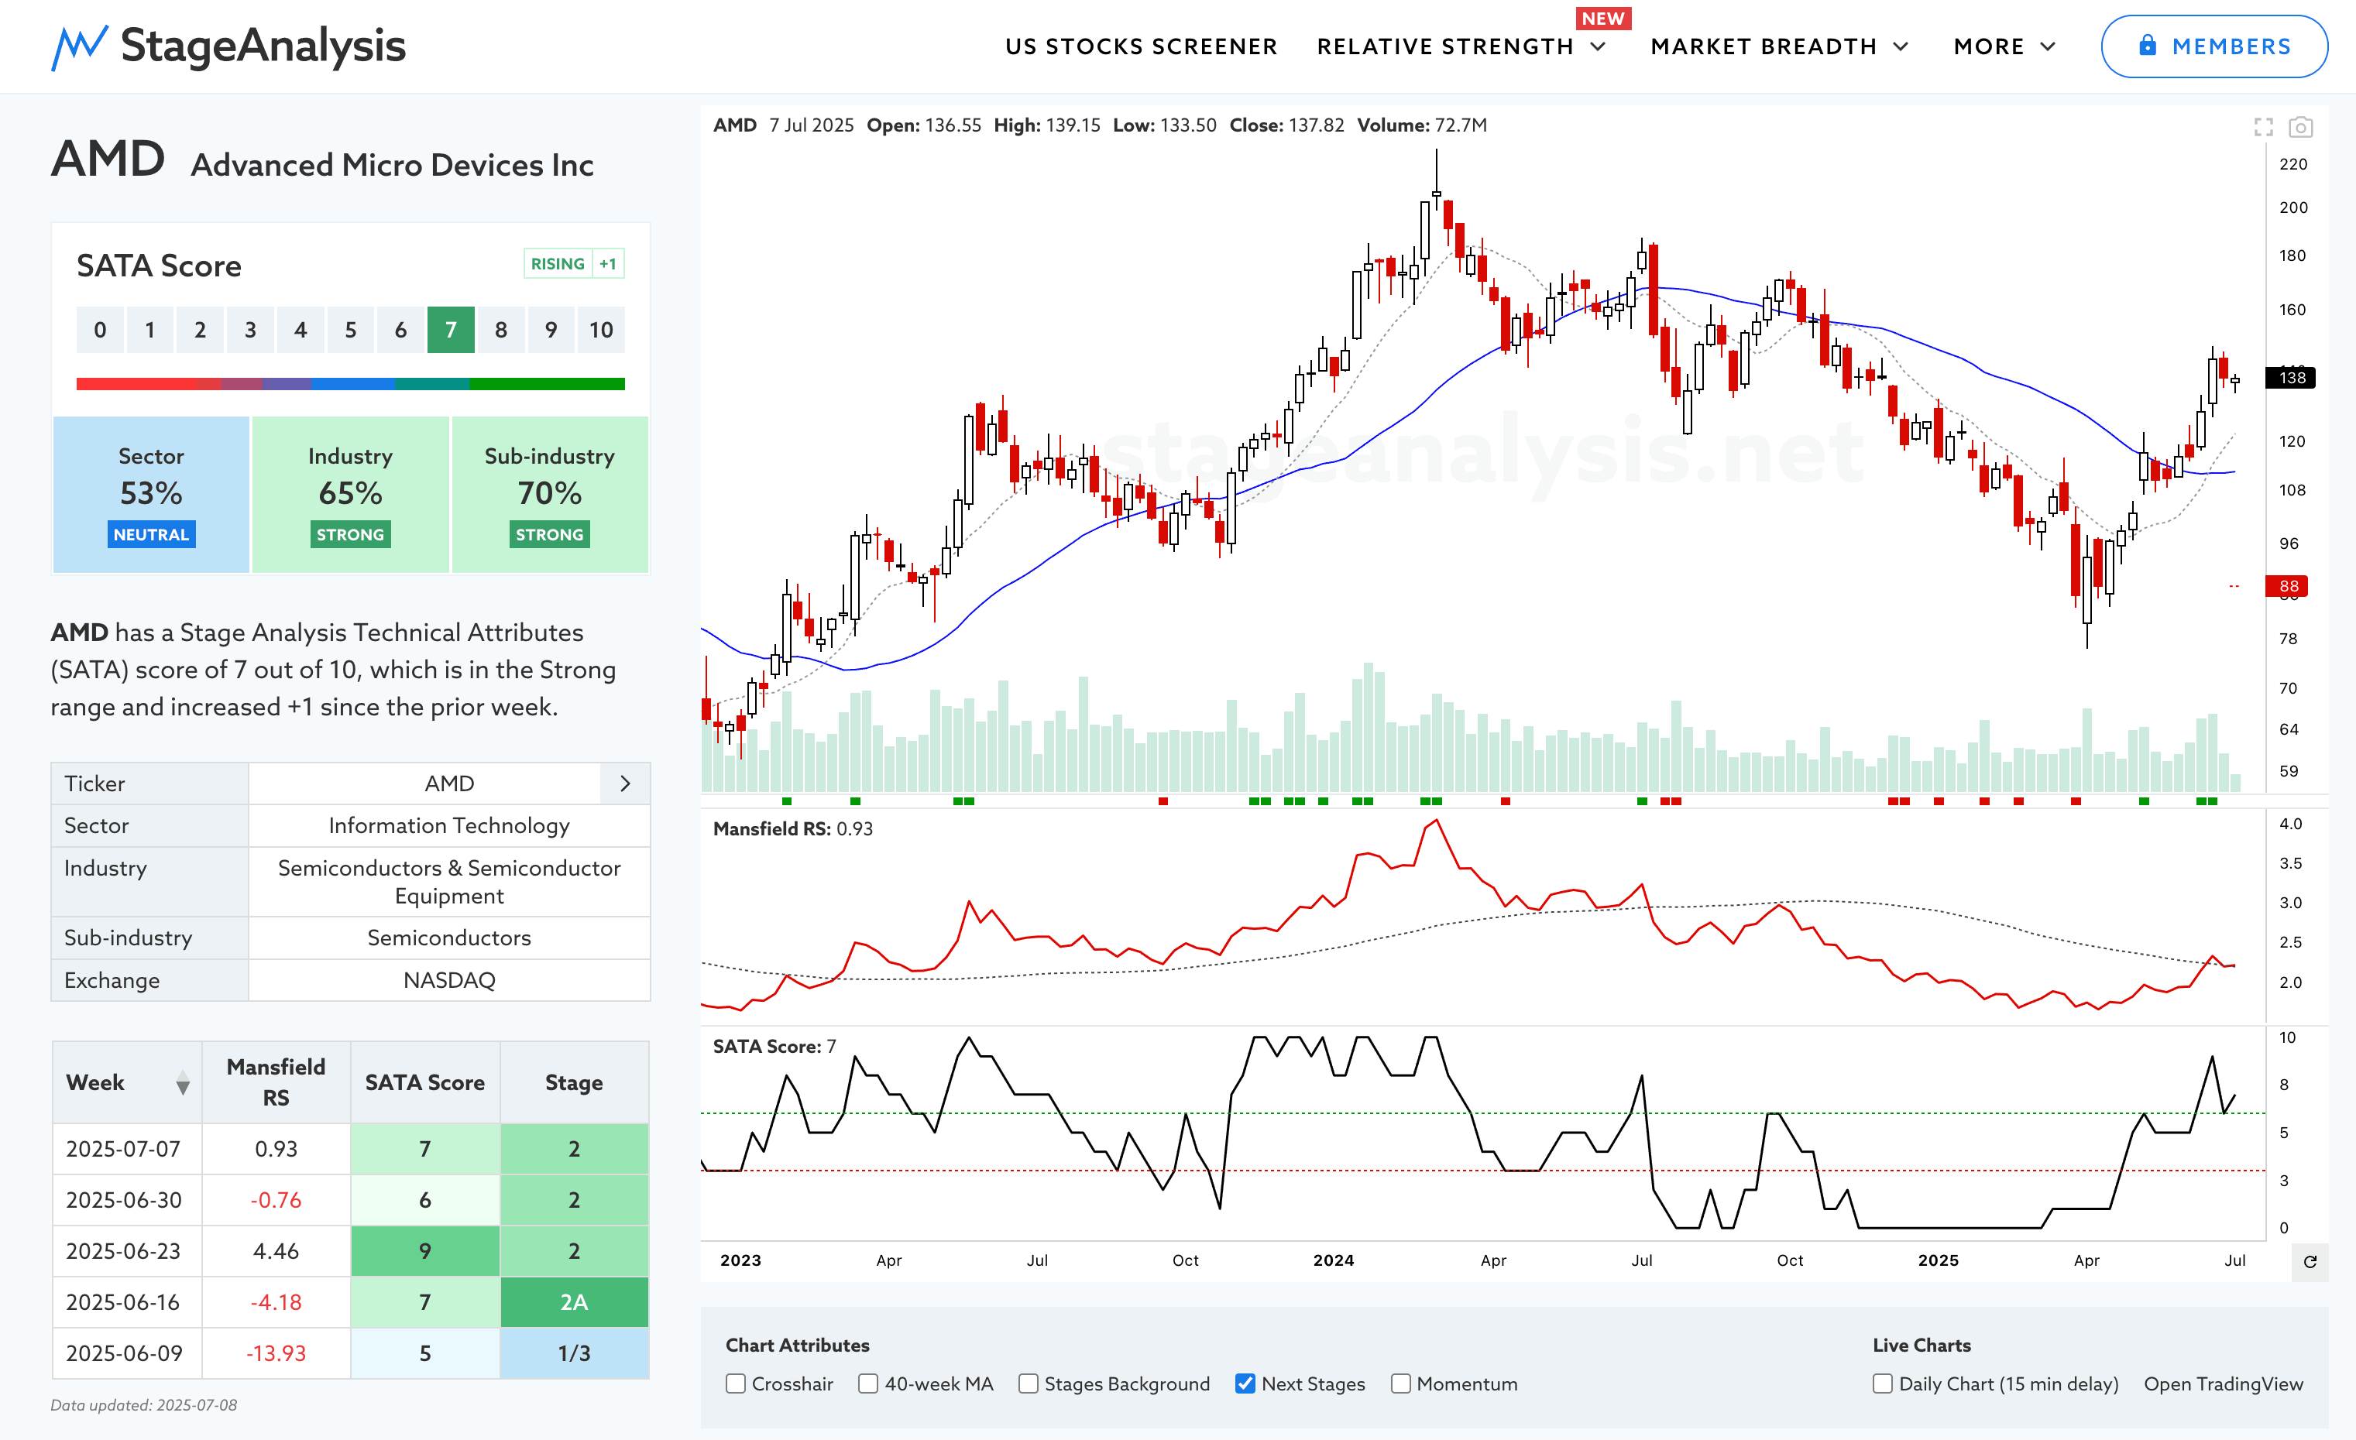The height and width of the screenshot is (1440, 2356).
Task: Click the Mansfield RS column header
Action: pyautogui.click(x=276, y=1082)
